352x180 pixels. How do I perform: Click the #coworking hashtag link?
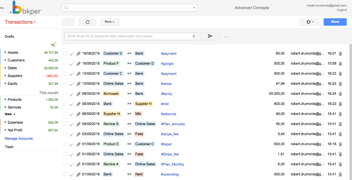pos(170,174)
